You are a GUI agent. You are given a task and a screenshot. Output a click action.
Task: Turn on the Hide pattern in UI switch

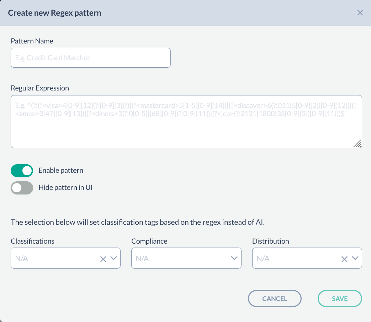tap(22, 188)
